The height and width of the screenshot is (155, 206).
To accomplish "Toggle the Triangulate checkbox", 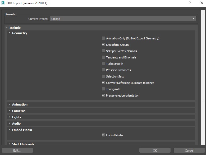I will tap(103, 89).
